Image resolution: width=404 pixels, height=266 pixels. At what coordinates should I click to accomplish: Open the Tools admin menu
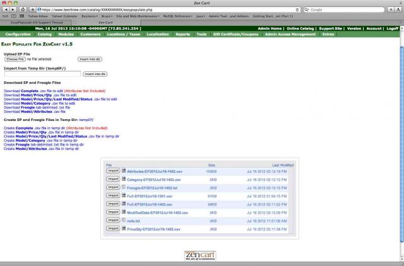(x=201, y=34)
